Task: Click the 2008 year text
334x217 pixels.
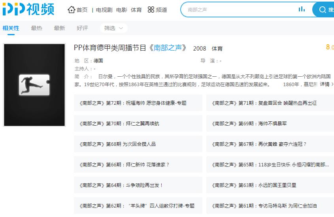Action: click(200, 49)
